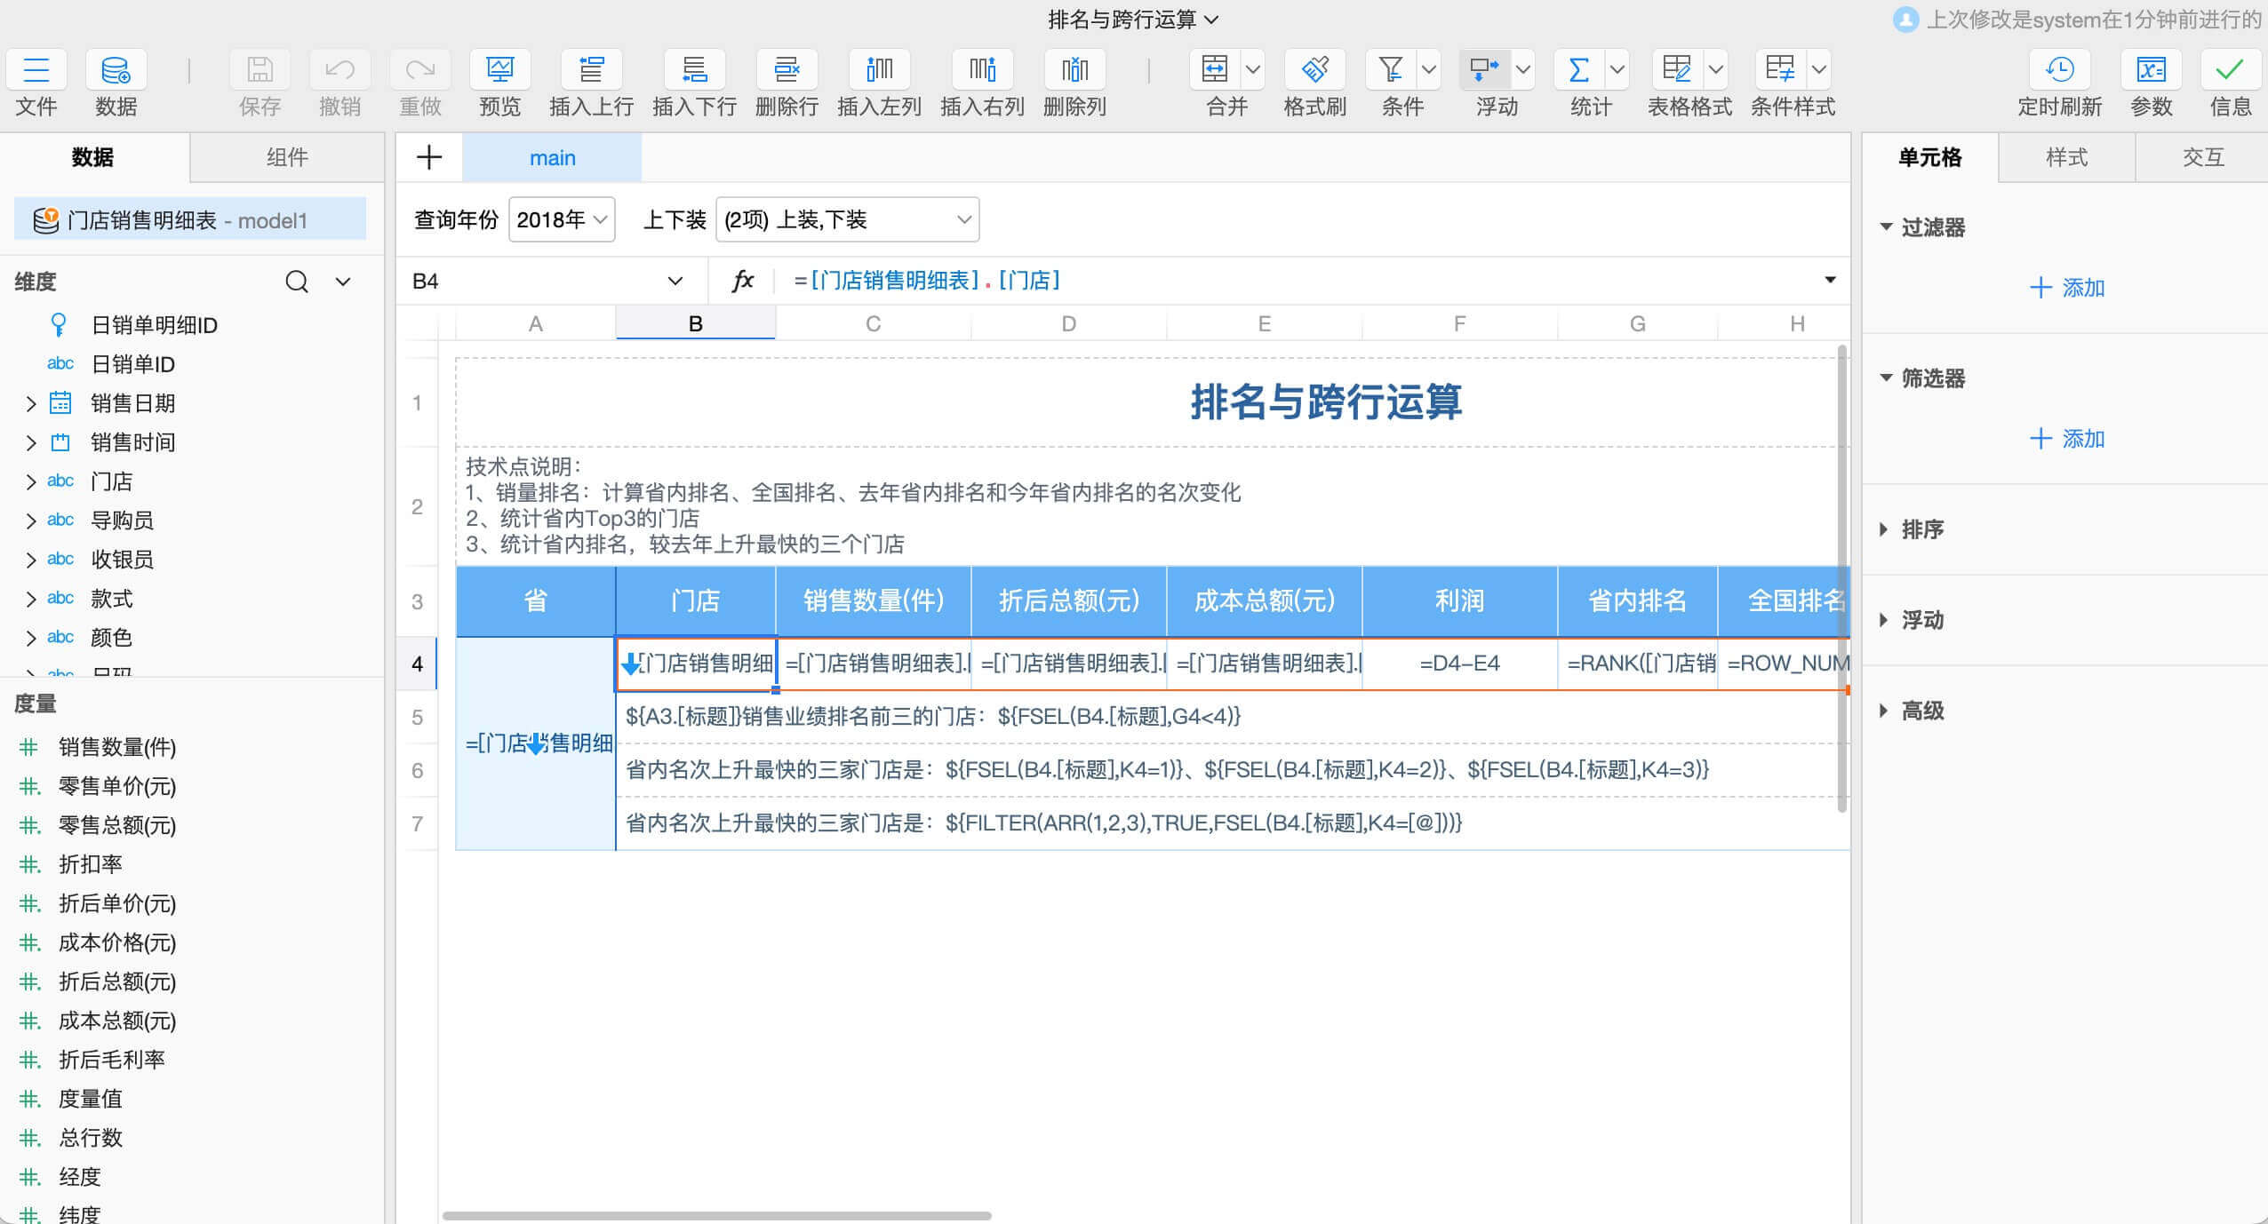
Task: Select the 查询年份 2018年 dropdown
Action: [560, 220]
